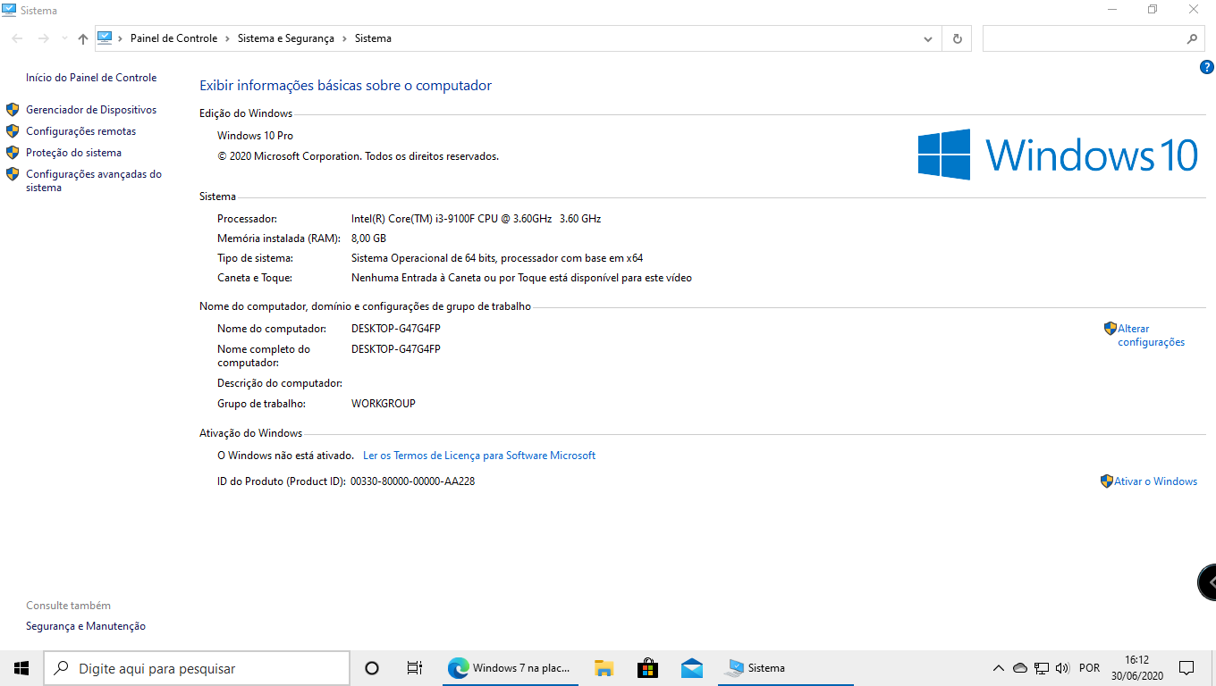Click POR language indicator
The width and height of the screenshot is (1216, 686).
(x=1089, y=668)
